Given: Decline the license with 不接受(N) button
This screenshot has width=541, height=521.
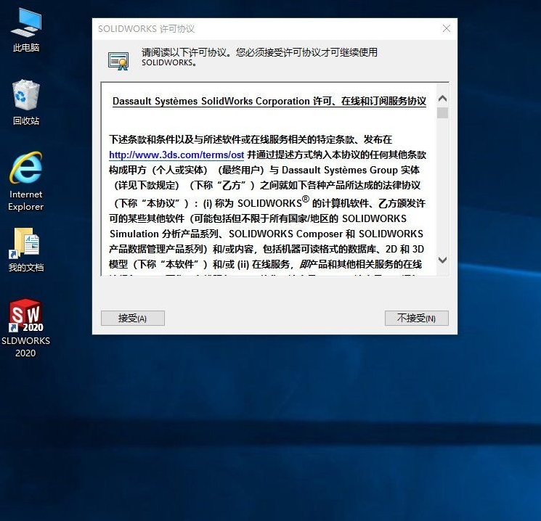Looking at the screenshot, I should (x=416, y=318).
